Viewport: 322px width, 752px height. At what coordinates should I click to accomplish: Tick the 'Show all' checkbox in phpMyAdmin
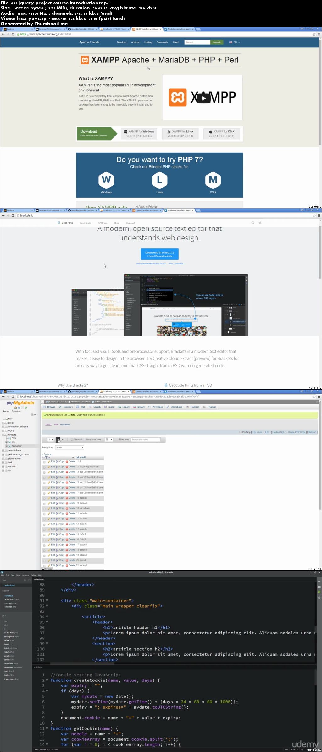click(72, 439)
